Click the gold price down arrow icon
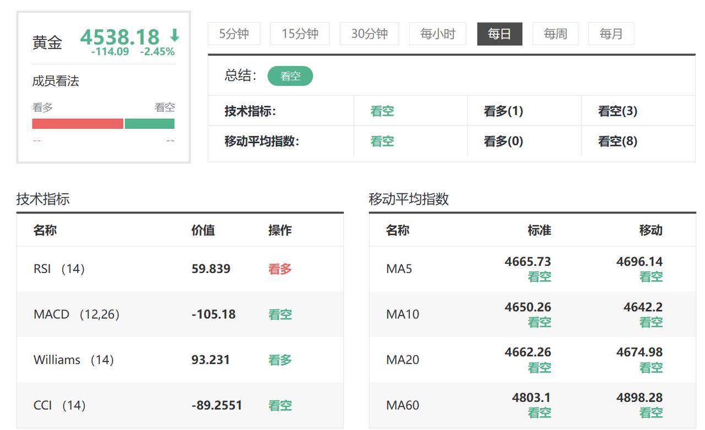This screenshot has height=430, width=705. (x=175, y=36)
